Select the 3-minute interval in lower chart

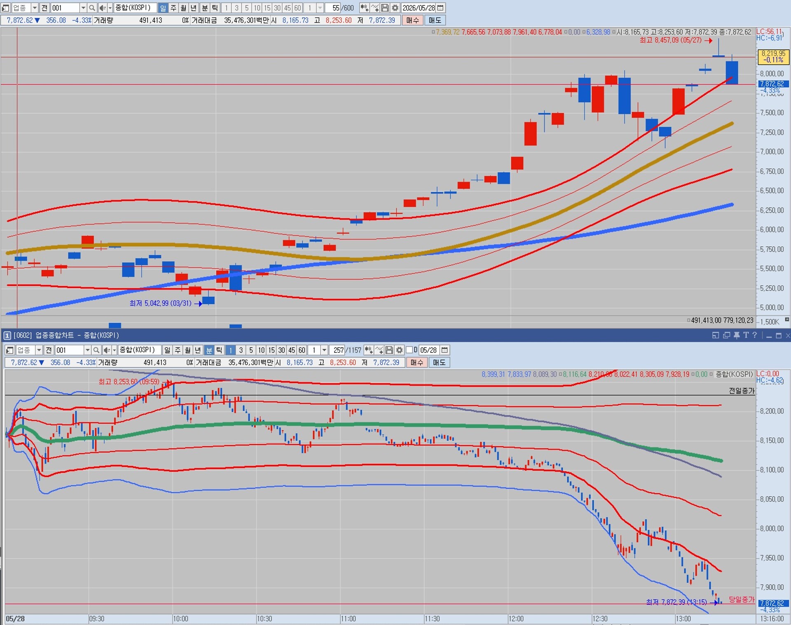point(241,350)
